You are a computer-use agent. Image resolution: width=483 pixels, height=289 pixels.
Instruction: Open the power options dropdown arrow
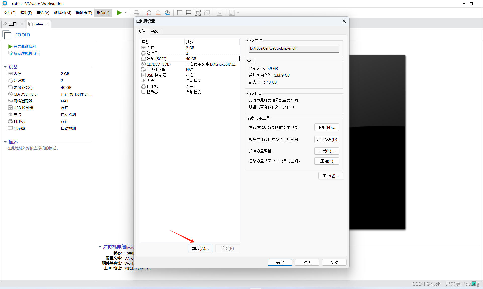coord(126,13)
